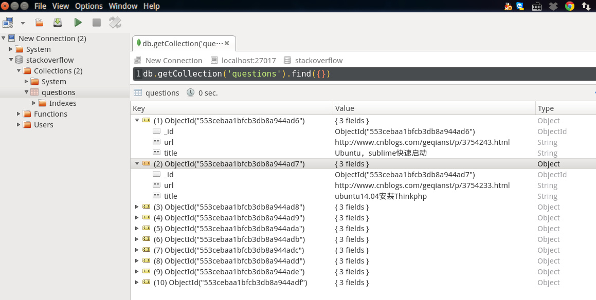Click the clock icon beside 0 sec.
Viewport: 596px width, 300px height.
190,92
